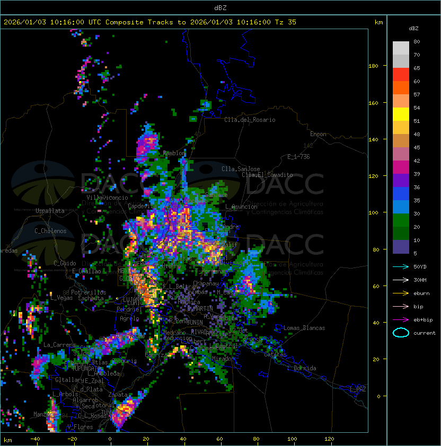Viewport: 441px width, 446px height.
Task: Click the 'Tz 35' threshold value in the header
Action: click(x=286, y=22)
